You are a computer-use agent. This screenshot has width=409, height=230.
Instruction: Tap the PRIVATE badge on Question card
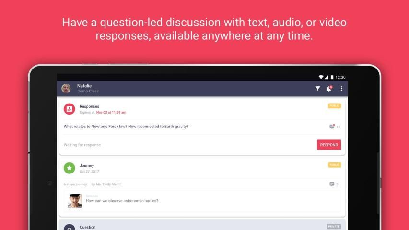pyautogui.click(x=334, y=226)
